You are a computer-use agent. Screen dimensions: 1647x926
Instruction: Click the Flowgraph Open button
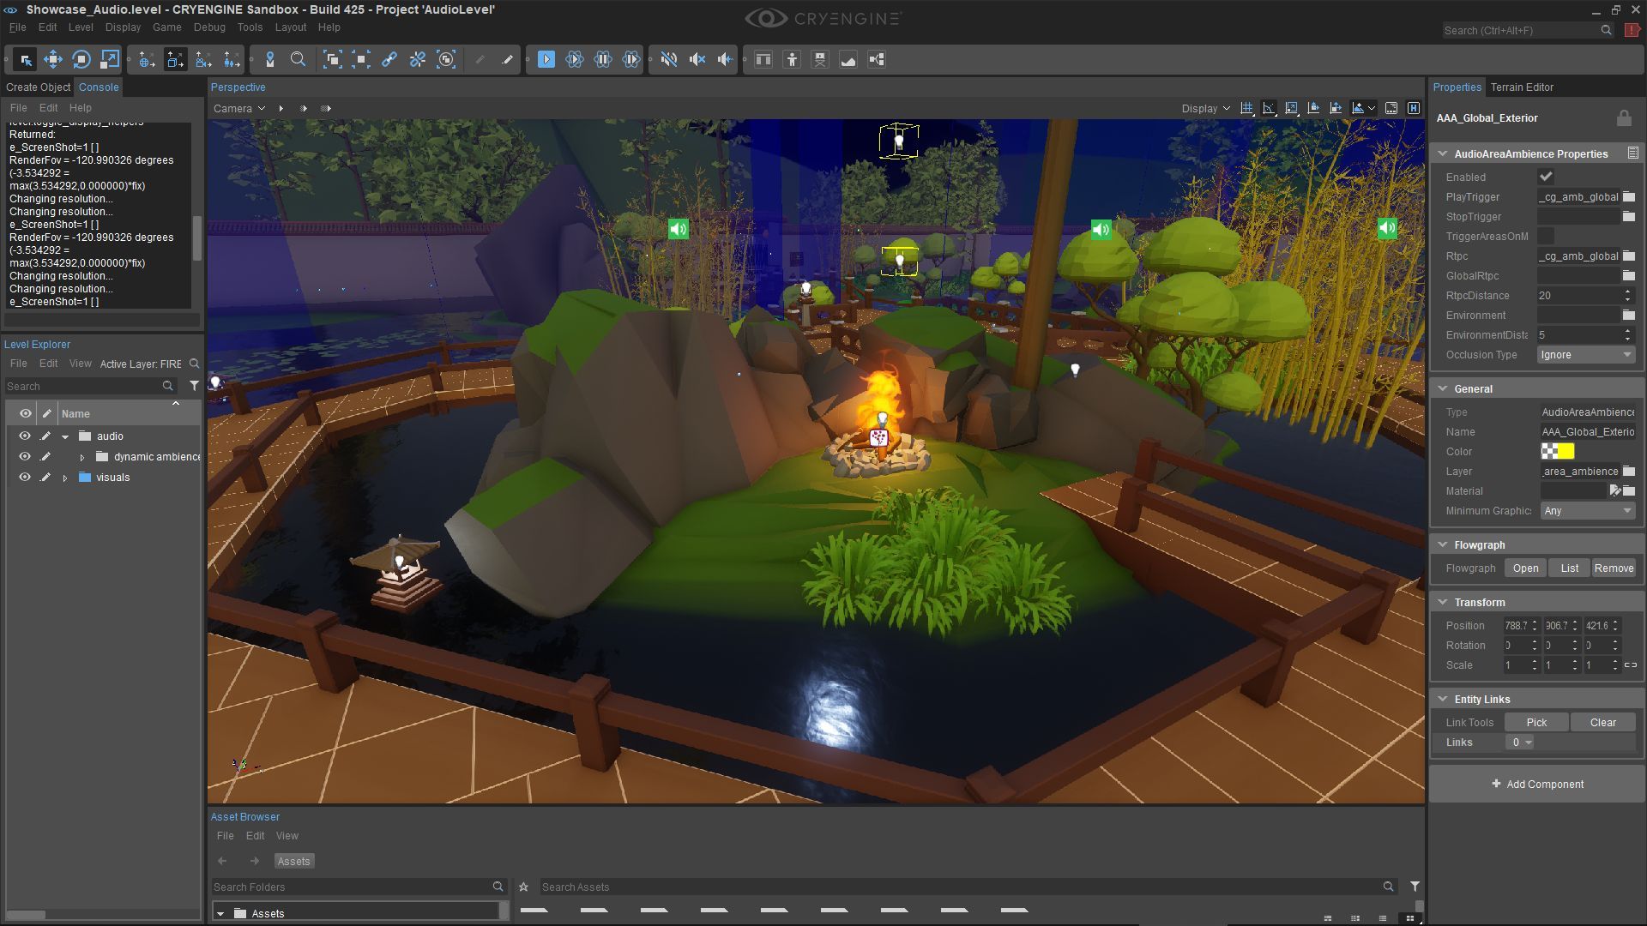[x=1525, y=568]
